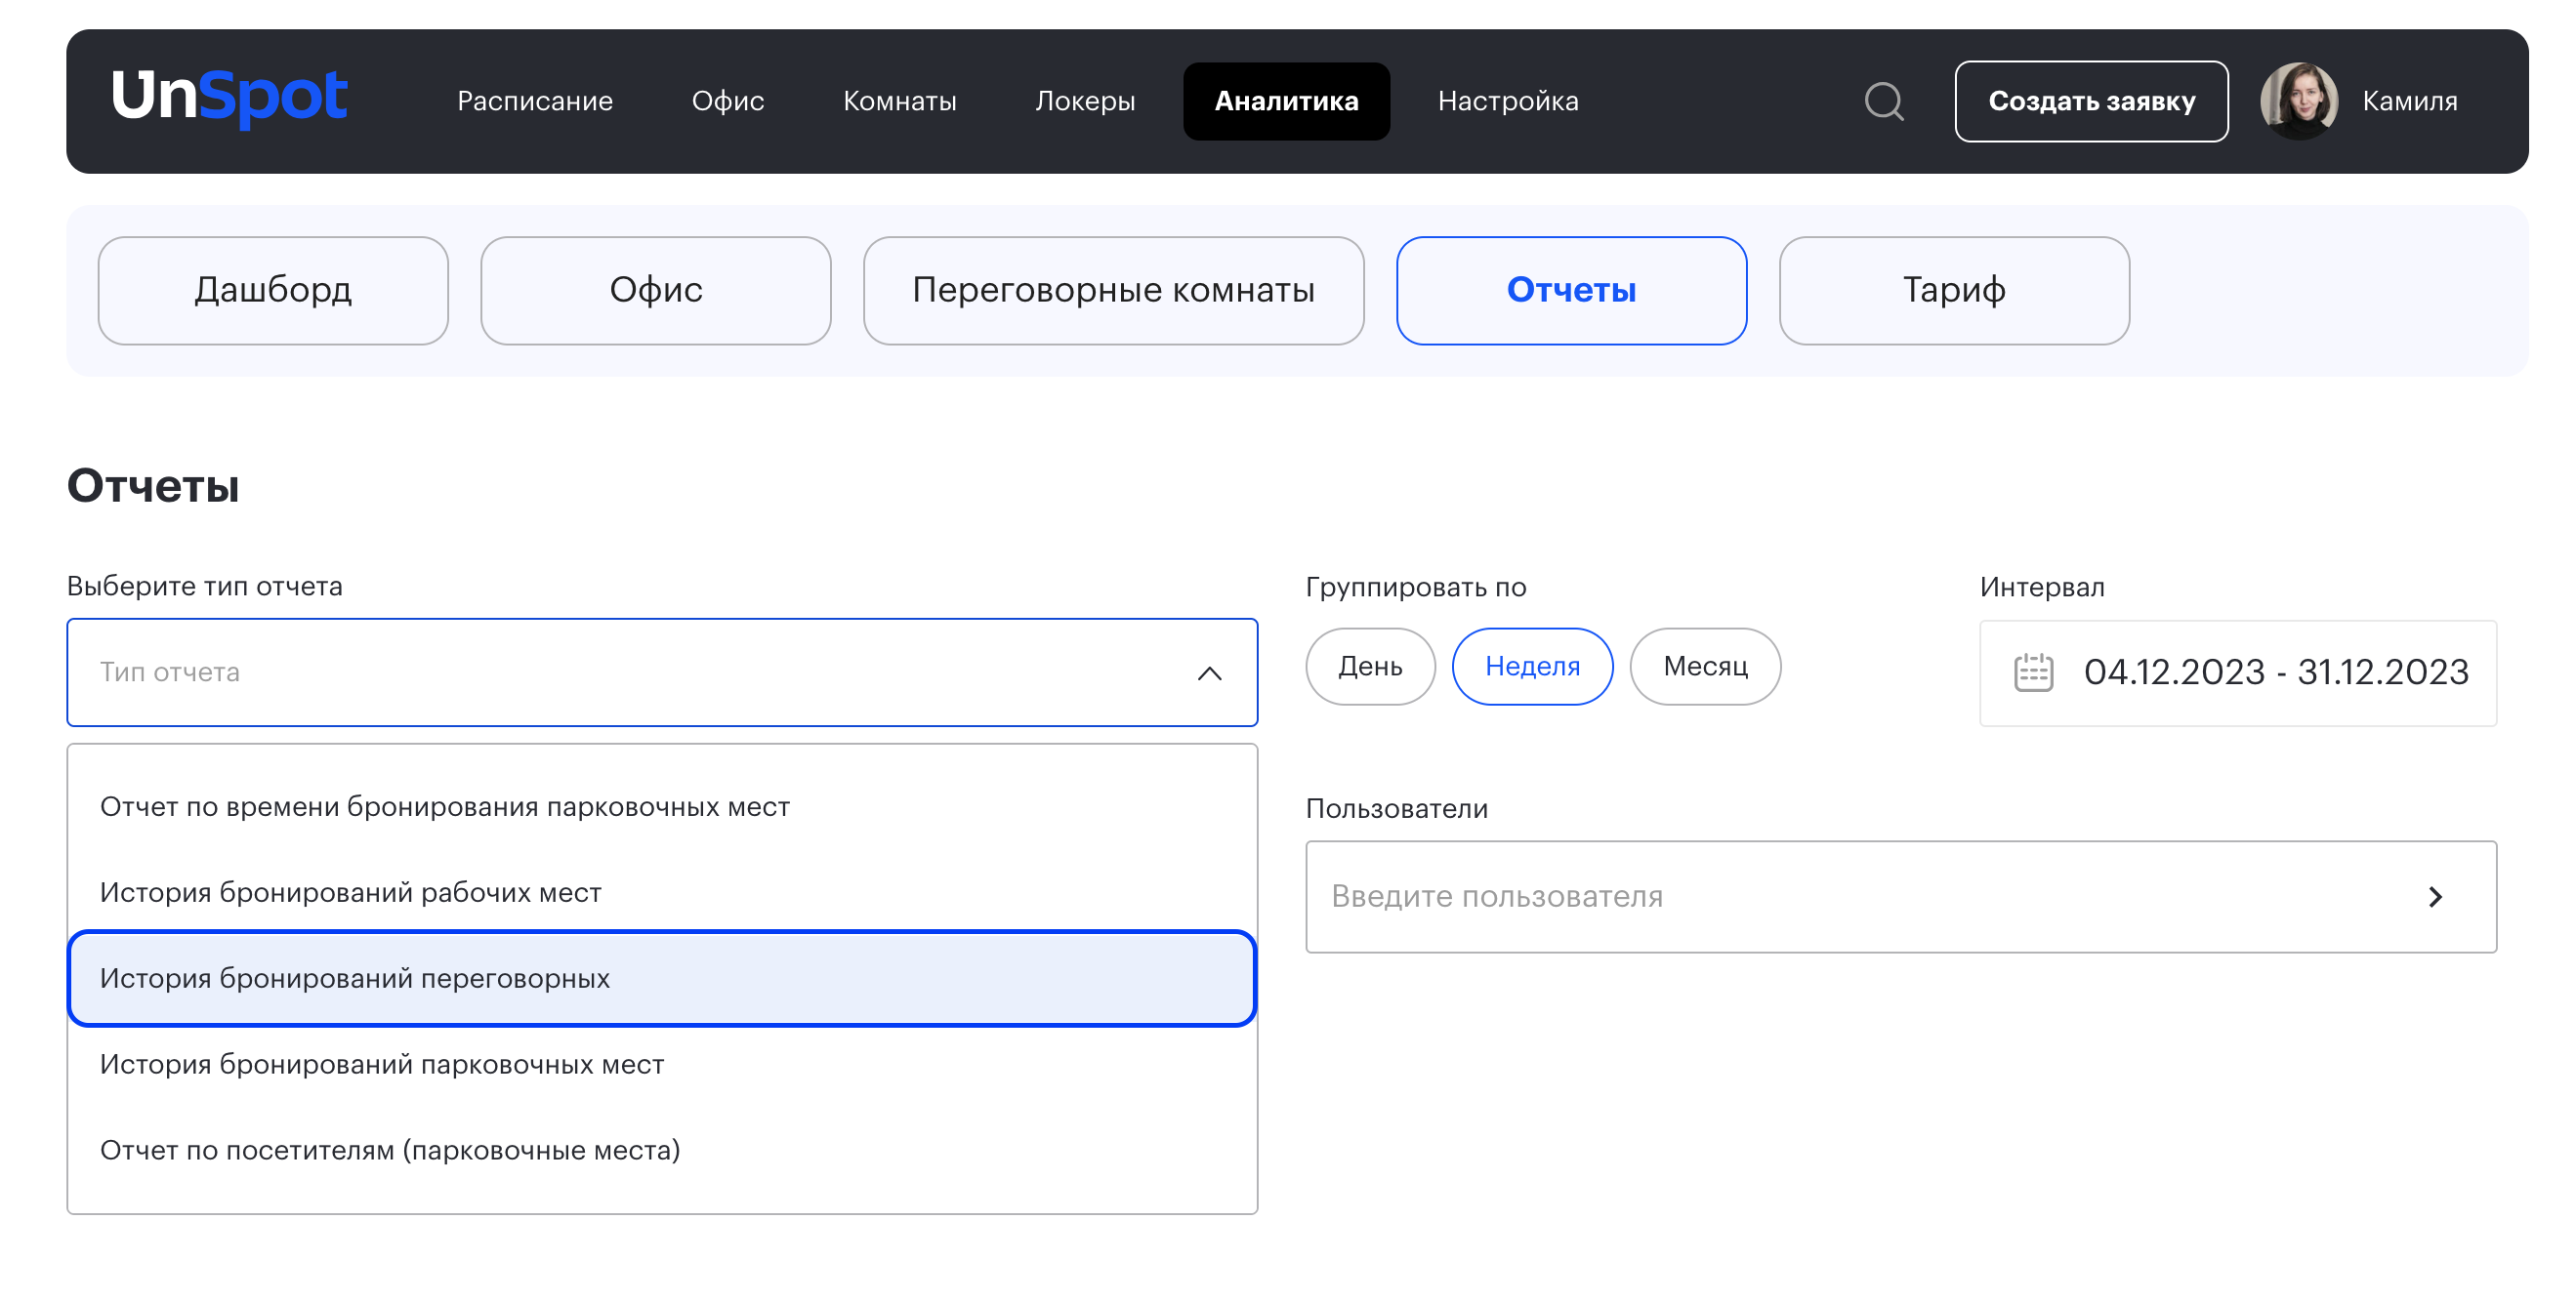This screenshot has height=1302, width=2576.
Task: Click the Введите пользователя input field
Action: pos(1850,896)
